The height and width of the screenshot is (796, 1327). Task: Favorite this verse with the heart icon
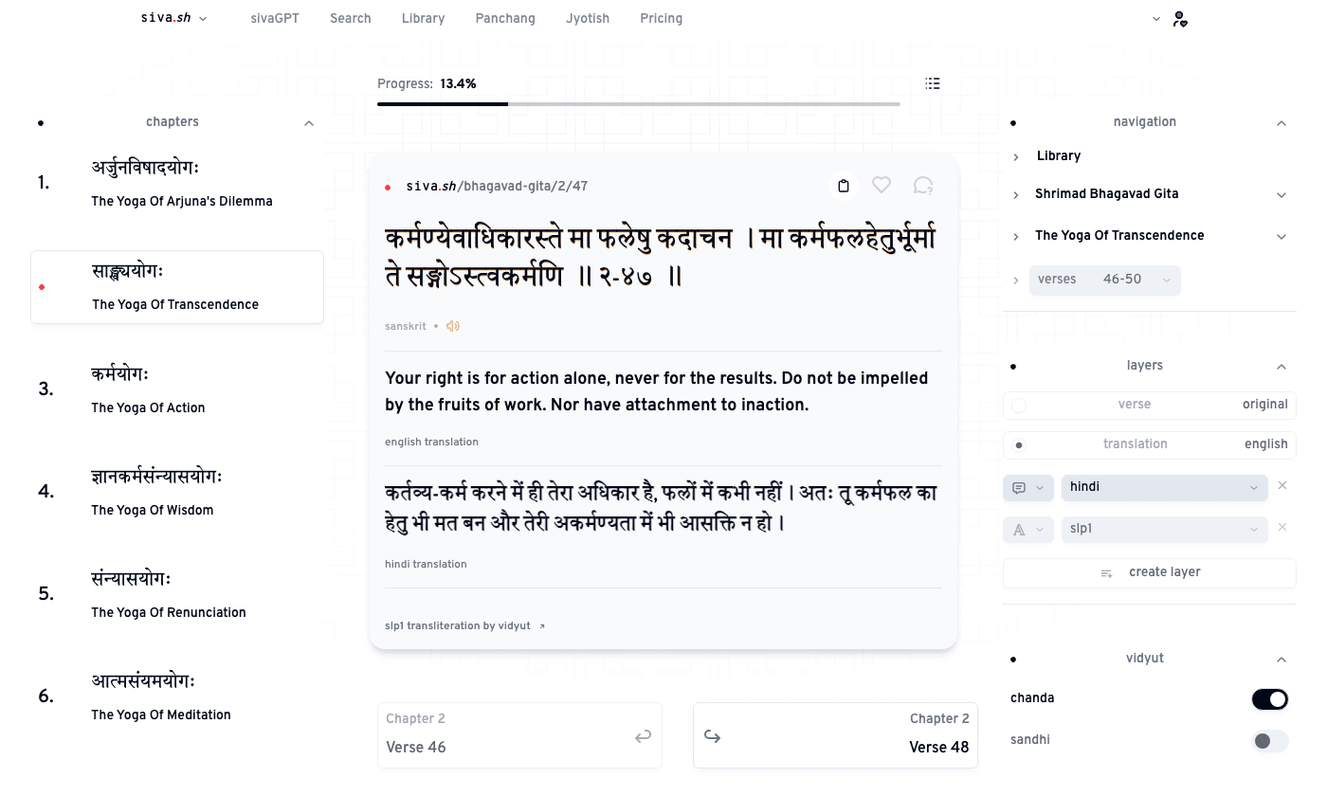pyautogui.click(x=882, y=186)
